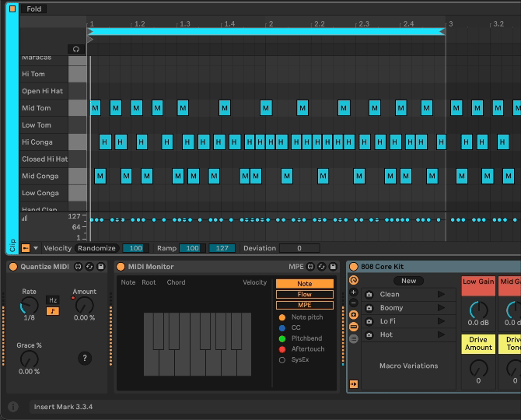
Task: Select the Flow tab in MIDI Monitor
Action: pyautogui.click(x=304, y=295)
